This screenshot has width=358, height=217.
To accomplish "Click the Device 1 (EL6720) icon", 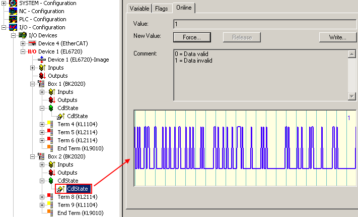I will [x=32, y=51].
